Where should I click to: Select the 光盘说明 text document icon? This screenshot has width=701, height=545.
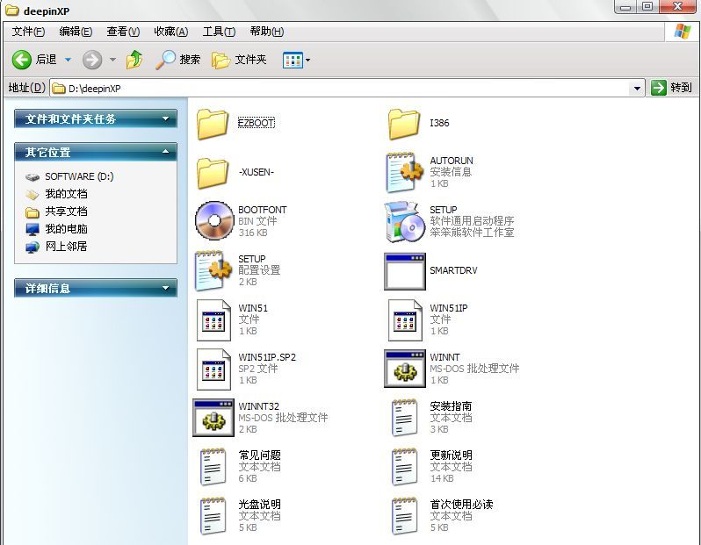pos(213,516)
